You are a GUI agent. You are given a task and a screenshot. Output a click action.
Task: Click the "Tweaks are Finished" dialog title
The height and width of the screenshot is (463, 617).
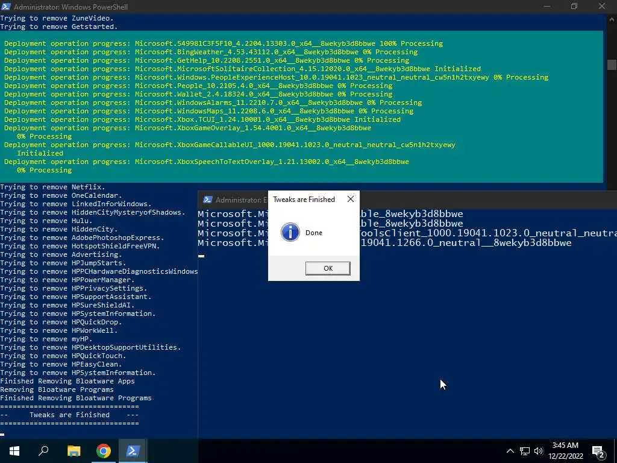pos(304,199)
